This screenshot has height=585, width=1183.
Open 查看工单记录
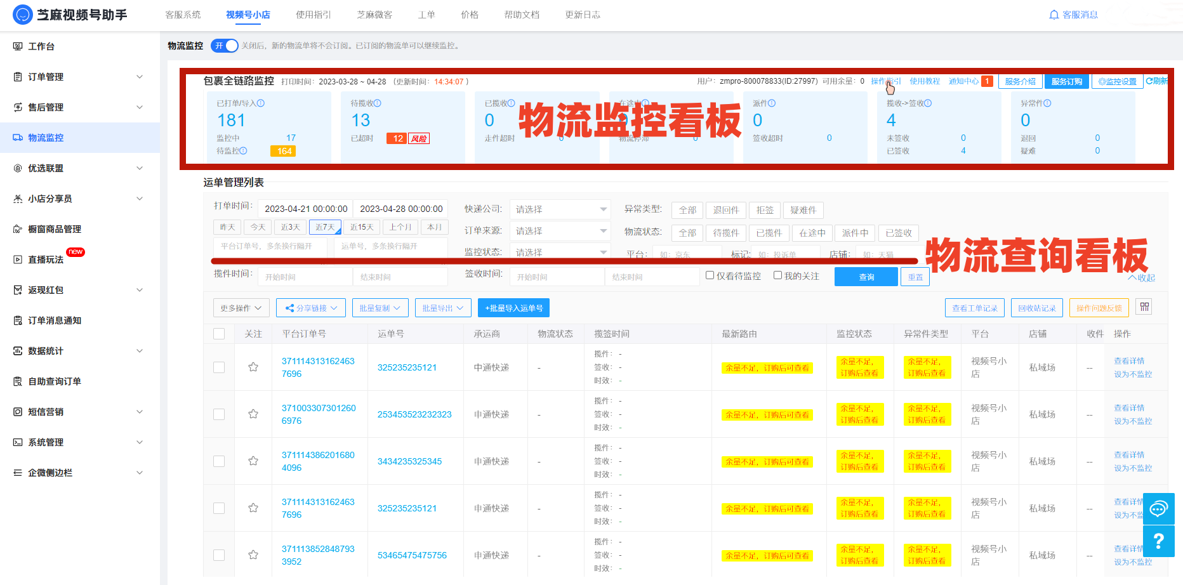point(975,308)
